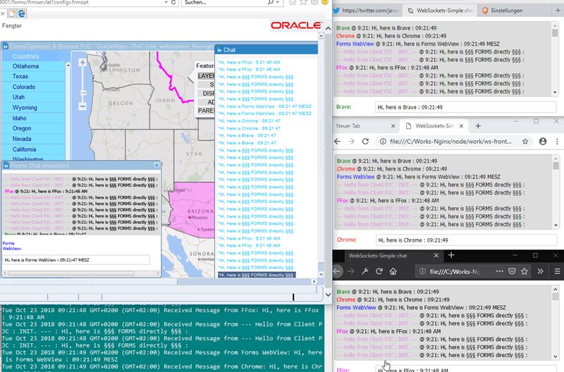Click the Chrome address bar file URL
564x372 pixels.
[450, 141]
